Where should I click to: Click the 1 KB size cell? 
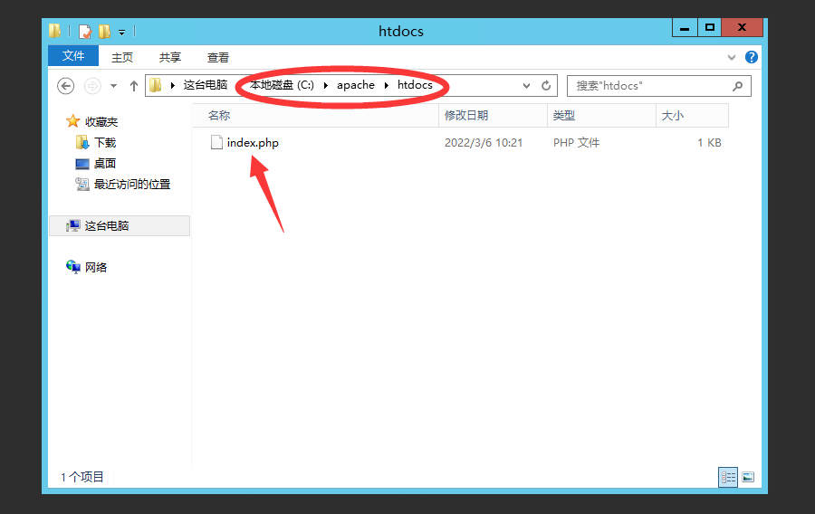709,142
